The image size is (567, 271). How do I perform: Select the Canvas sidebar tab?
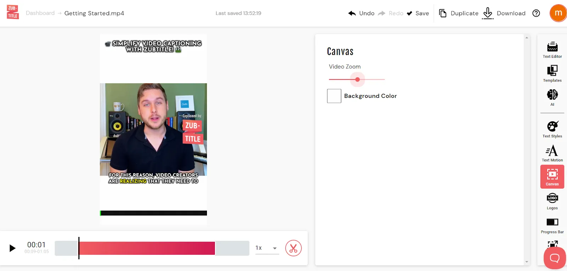(x=552, y=177)
